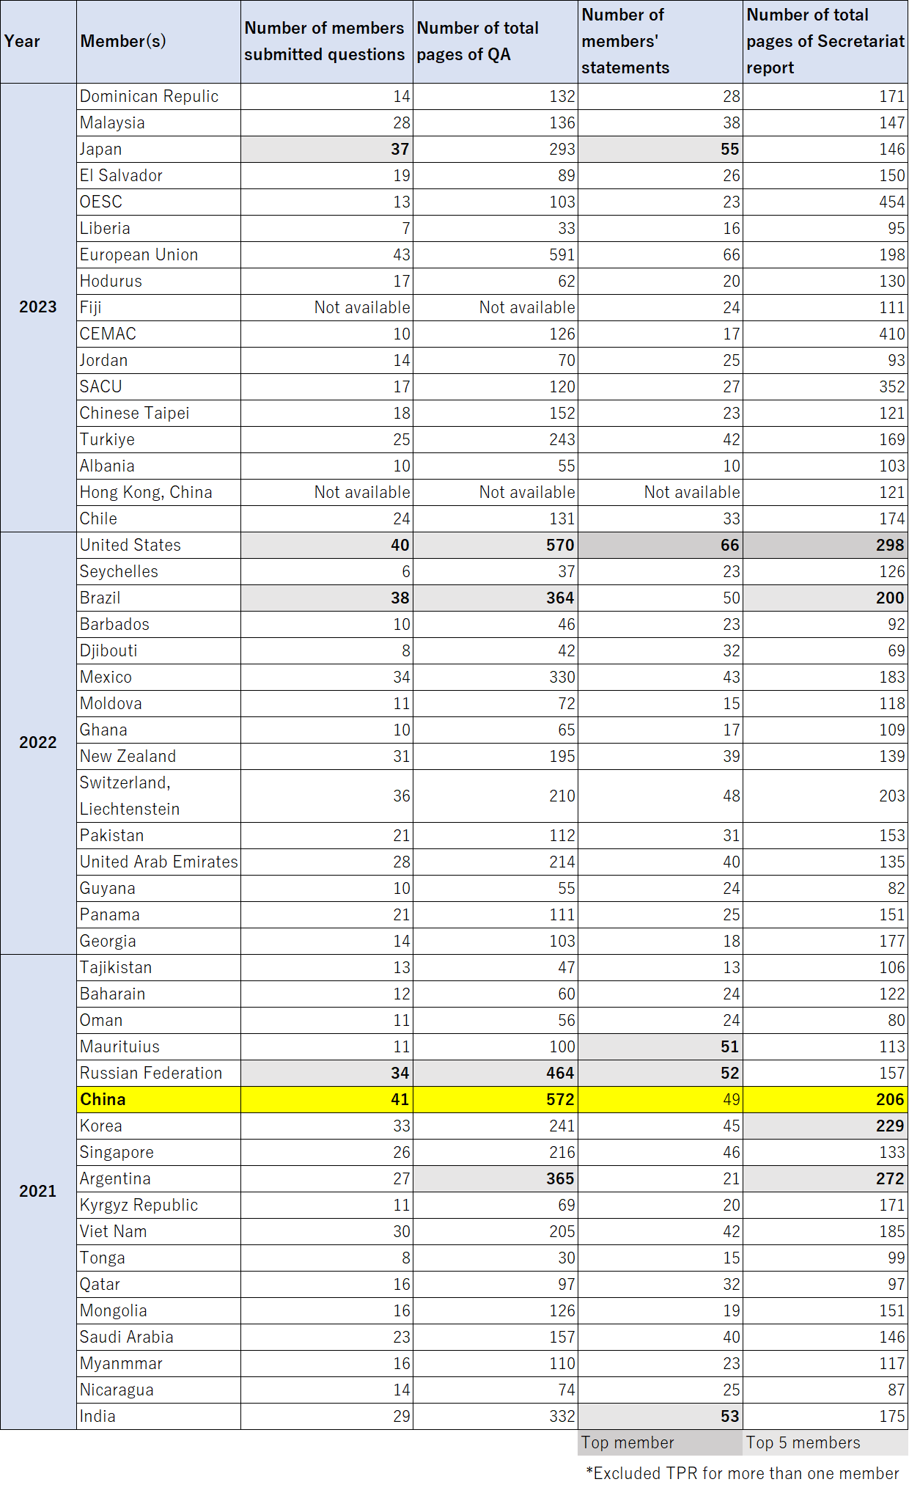Click the 'Top 5 members' legend cell
This screenshot has height=1493, width=909.
825,1443
